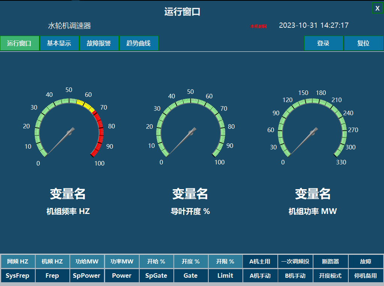Screen dimensions: 384x286
Task: Click the 开限 % indicator
Action: 225,262
